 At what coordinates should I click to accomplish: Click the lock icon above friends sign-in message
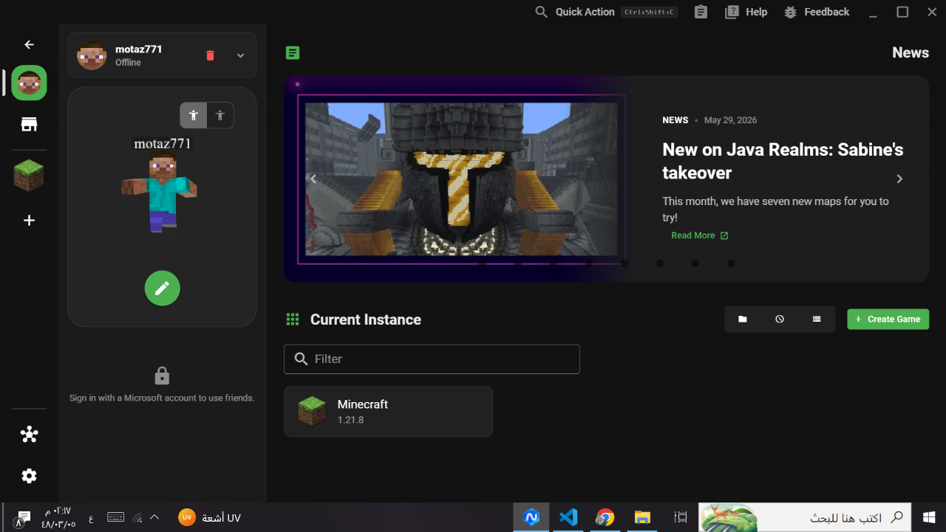(162, 376)
